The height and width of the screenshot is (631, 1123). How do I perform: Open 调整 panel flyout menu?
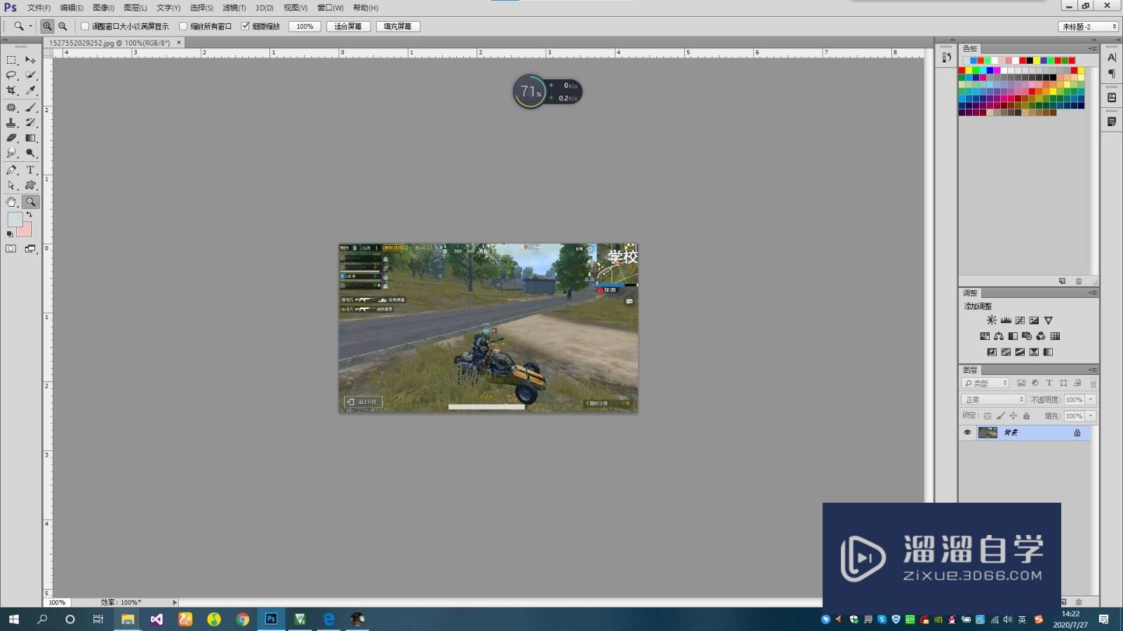pos(1093,293)
